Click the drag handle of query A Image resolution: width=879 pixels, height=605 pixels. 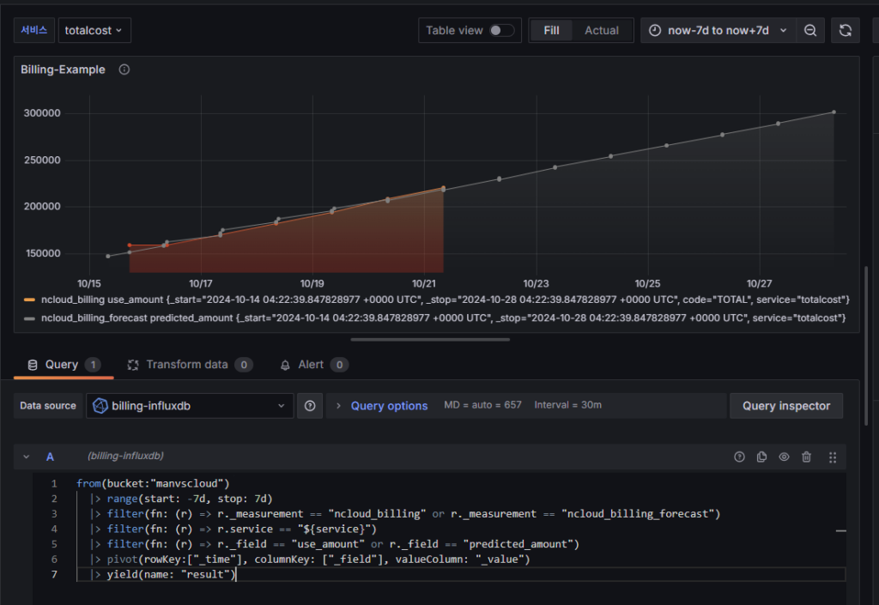click(x=833, y=457)
